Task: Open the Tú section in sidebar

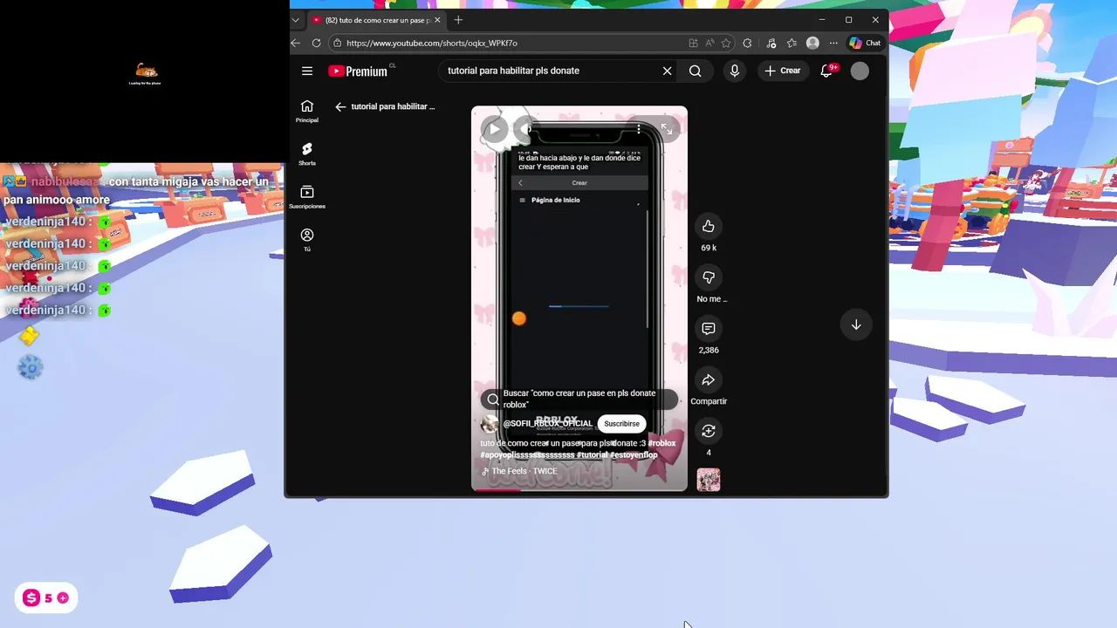Action: coord(307,240)
